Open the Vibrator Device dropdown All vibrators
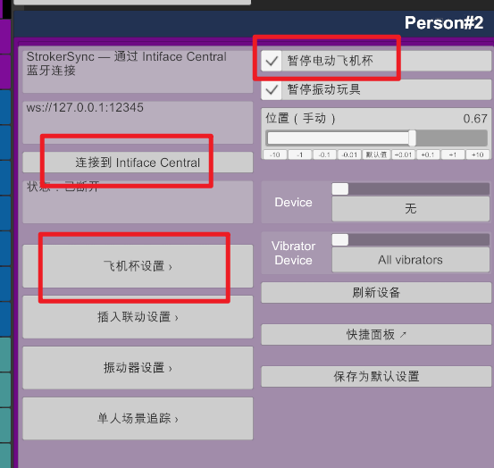 [x=411, y=260]
